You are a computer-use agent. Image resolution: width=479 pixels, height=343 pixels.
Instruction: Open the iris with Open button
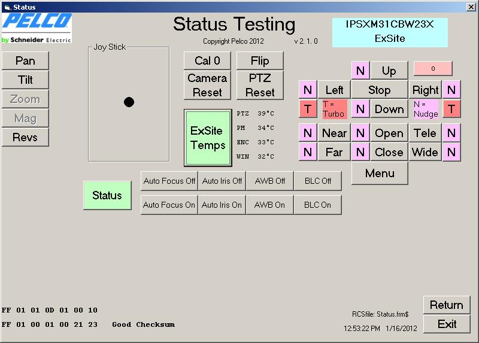(389, 133)
